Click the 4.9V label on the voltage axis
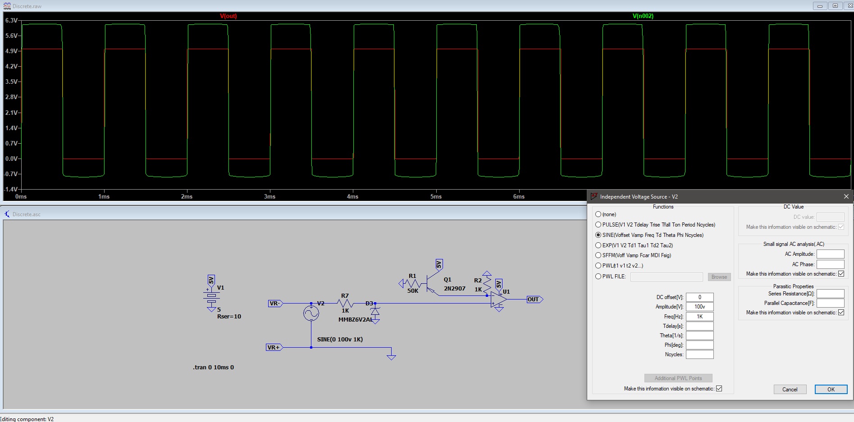Viewport: 854px width, 422px height. (x=11, y=51)
